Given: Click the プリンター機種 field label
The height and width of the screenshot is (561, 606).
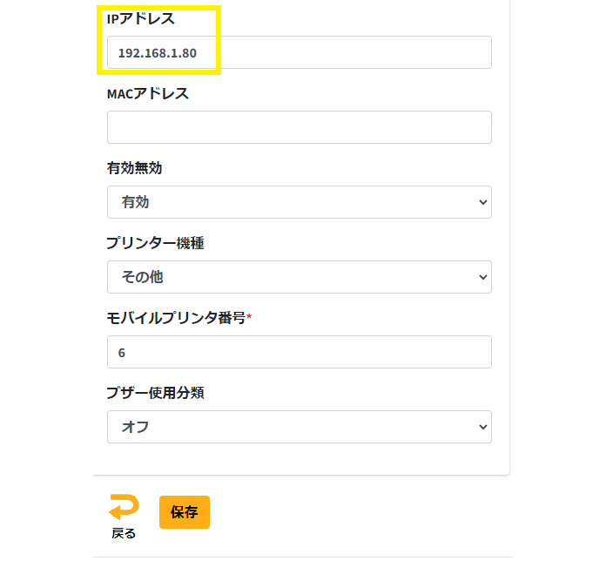Looking at the screenshot, I should pyautogui.click(x=155, y=243).
